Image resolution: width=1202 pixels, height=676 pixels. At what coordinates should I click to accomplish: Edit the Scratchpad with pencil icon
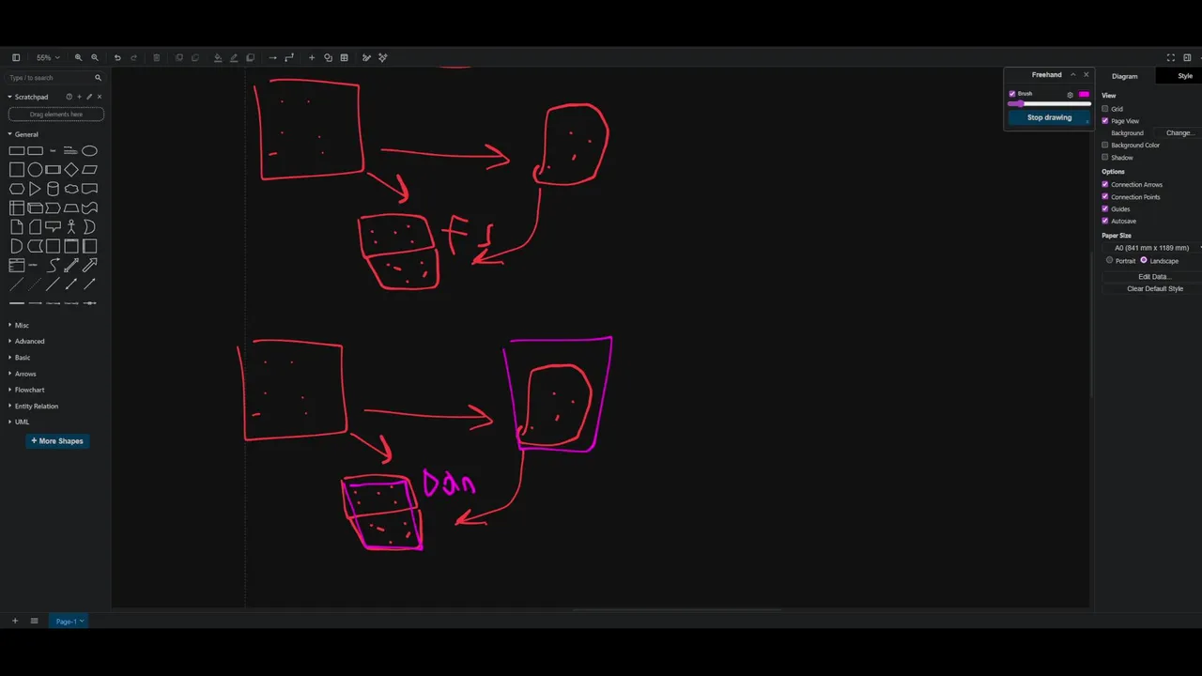pyautogui.click(x=89, y=97)
